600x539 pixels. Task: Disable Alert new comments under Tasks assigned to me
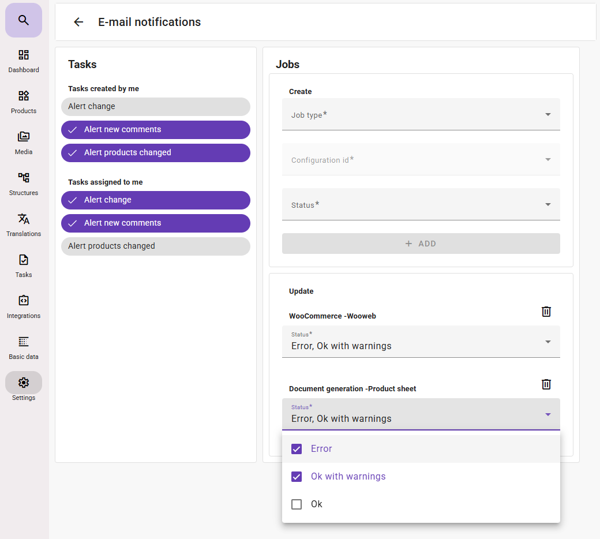click(x=156, y=223)
